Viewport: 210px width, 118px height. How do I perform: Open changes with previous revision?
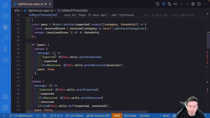[x=175, y=4]
